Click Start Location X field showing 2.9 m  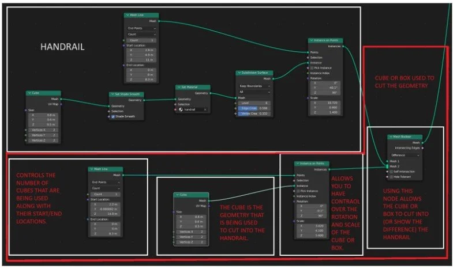click(x=141, y=50)
